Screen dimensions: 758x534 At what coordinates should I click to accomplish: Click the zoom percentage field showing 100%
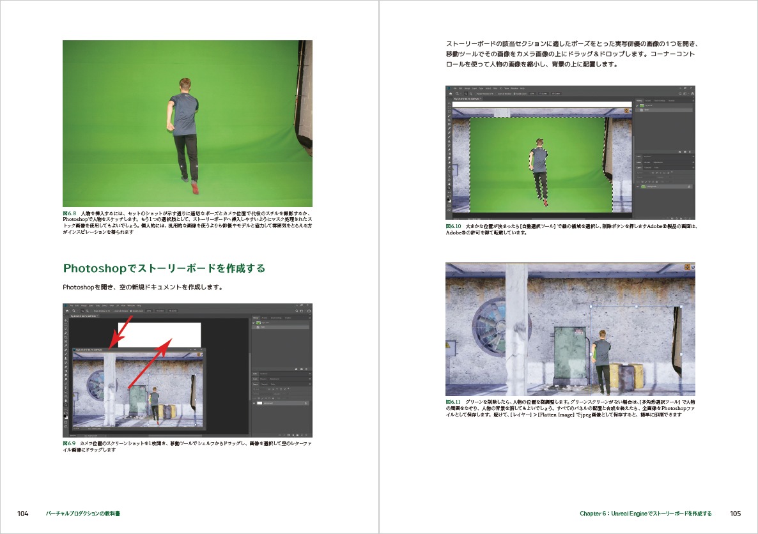[531, 94]
